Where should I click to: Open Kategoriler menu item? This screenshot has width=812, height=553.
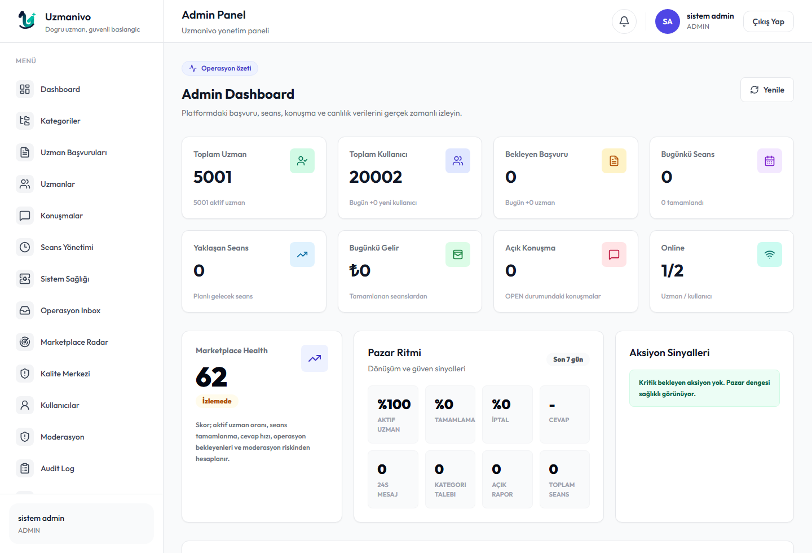pyautogui.click(x=81, y=121)
